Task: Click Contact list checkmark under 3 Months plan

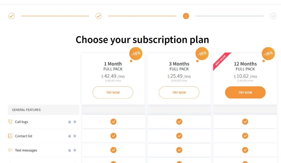Action: pos(179,136)
